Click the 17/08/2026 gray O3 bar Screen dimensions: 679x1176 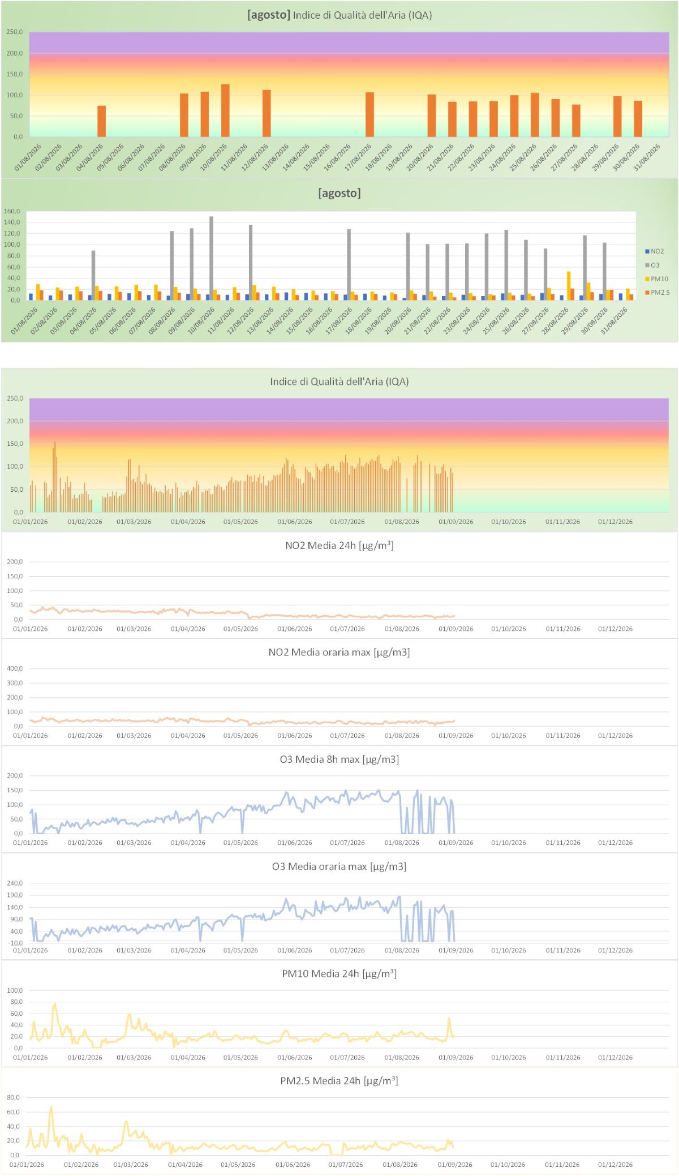349,265
